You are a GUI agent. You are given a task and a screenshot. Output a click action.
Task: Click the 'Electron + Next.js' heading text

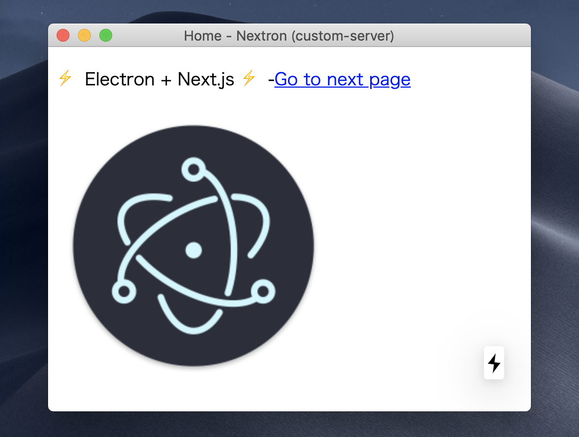pos(160,80)
